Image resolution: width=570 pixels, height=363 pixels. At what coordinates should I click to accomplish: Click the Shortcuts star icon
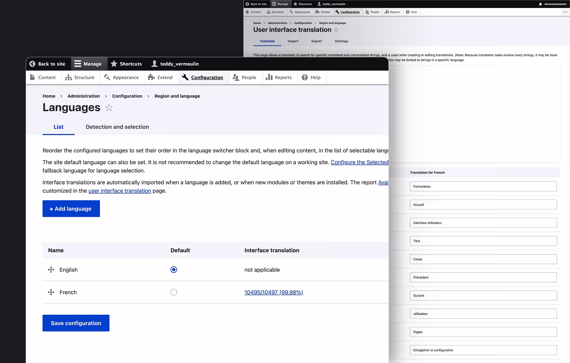click(x=114, y=64)
